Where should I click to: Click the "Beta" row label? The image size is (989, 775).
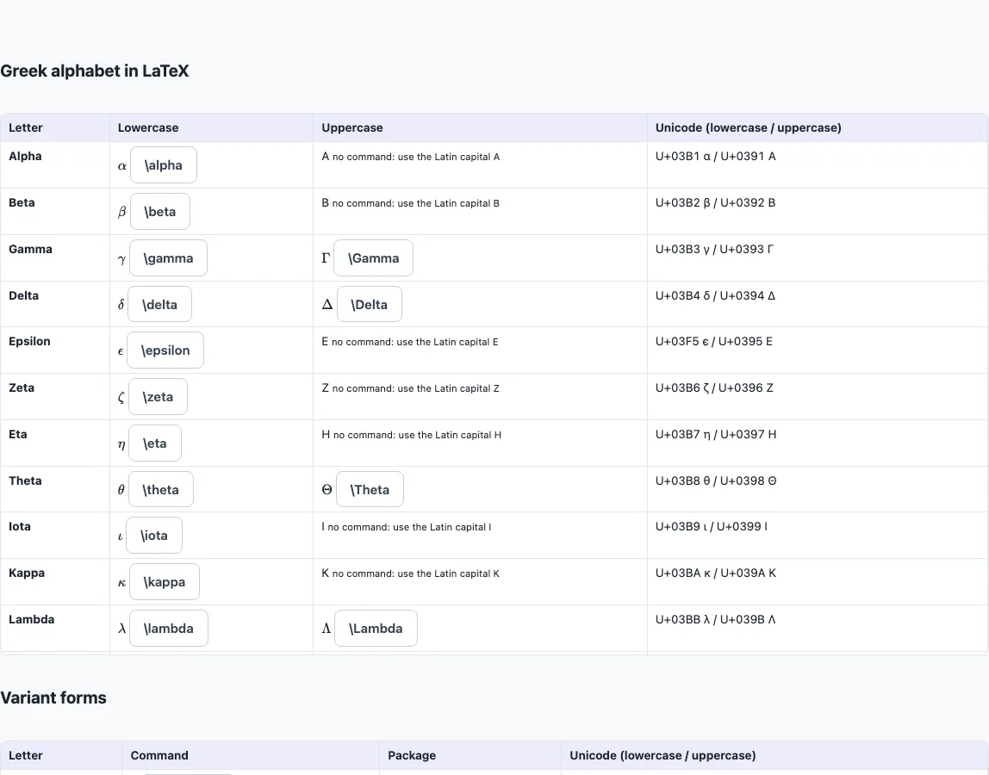(x=22, y=203)
